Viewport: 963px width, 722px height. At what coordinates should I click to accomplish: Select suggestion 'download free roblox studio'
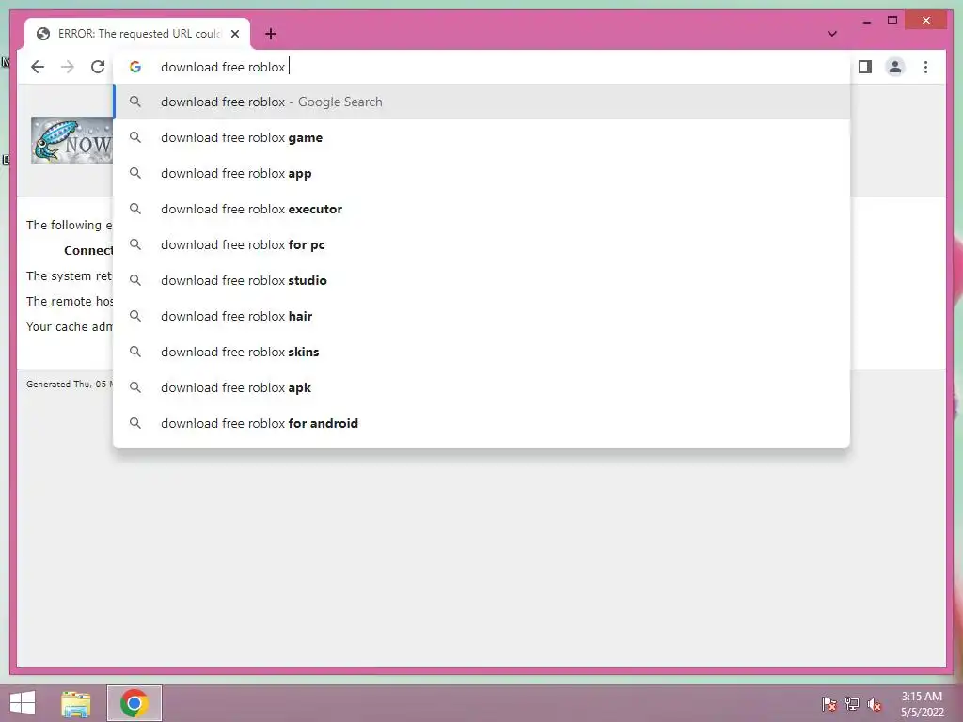pos(481,280)
